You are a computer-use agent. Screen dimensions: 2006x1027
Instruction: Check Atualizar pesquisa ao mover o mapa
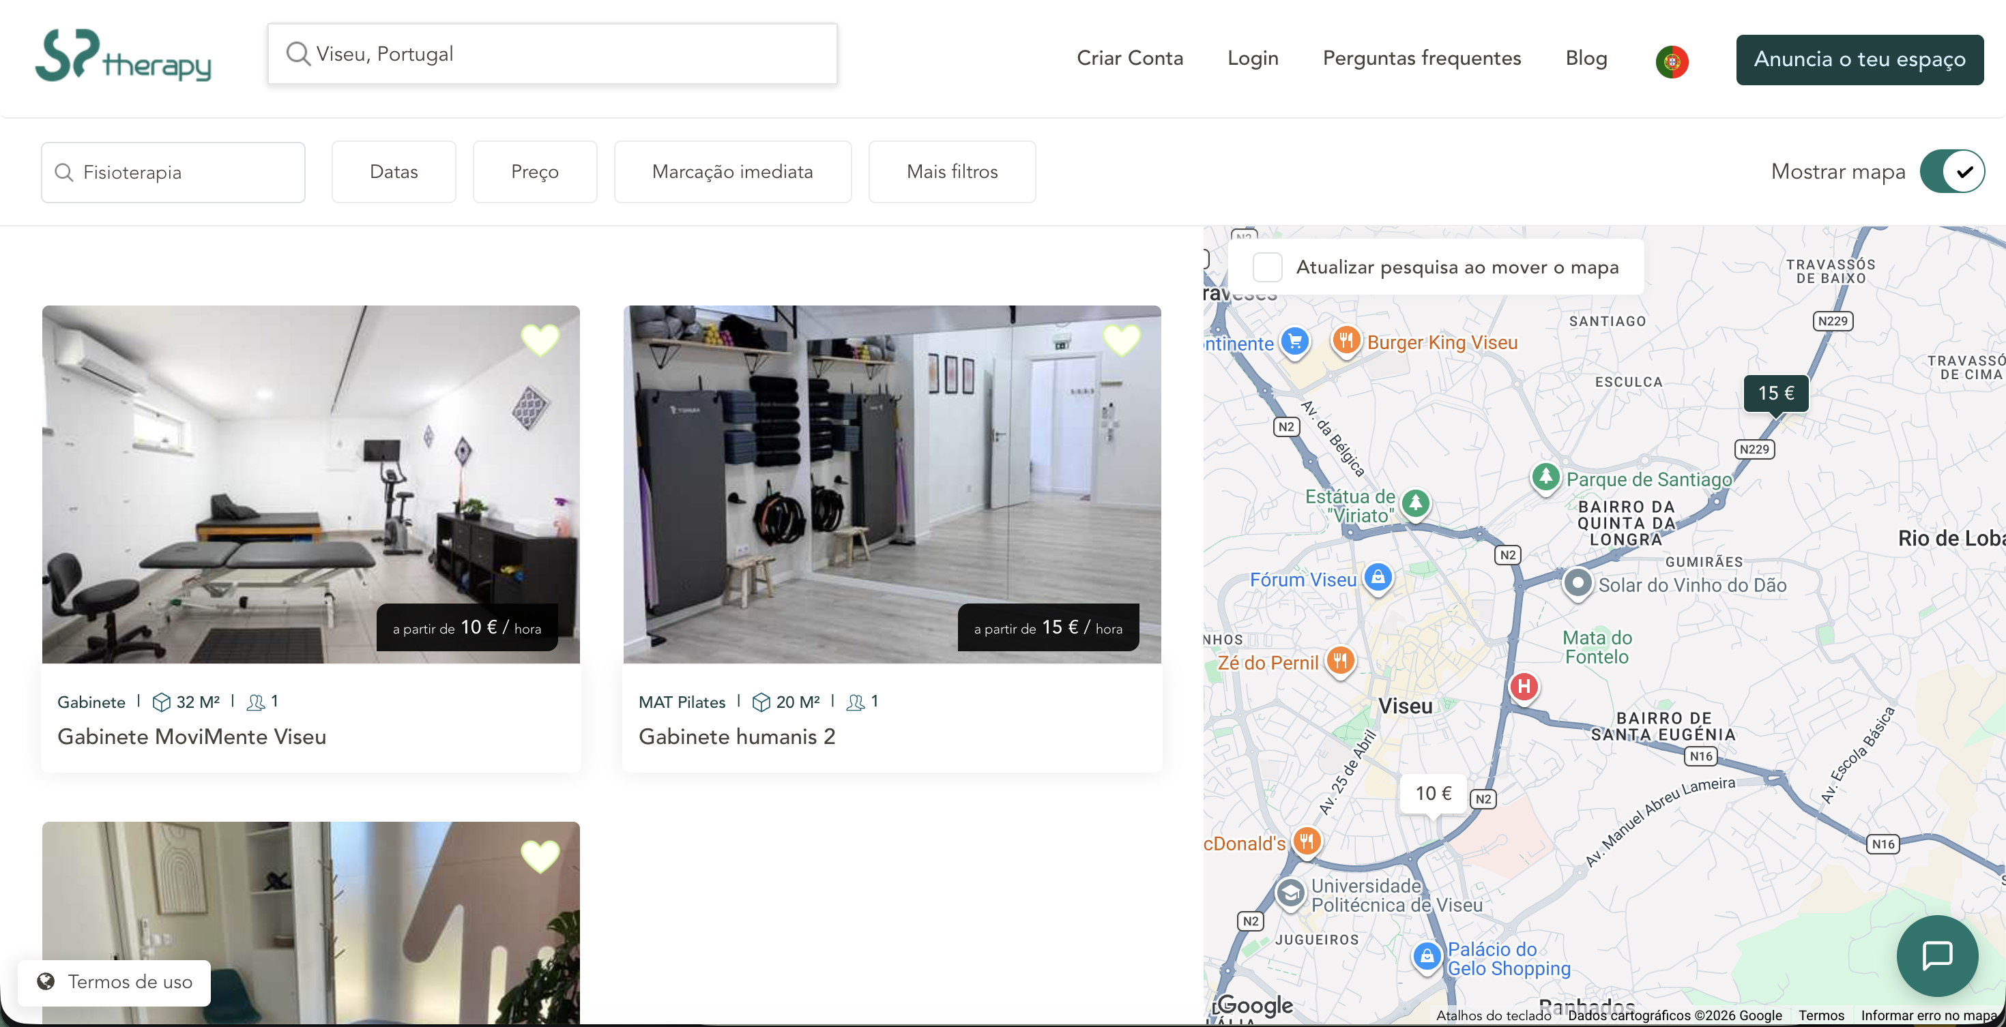[x=1267, y=267]
